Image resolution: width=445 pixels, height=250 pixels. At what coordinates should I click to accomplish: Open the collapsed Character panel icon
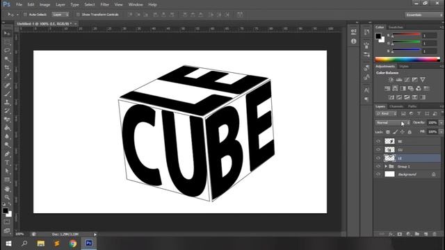366,90
